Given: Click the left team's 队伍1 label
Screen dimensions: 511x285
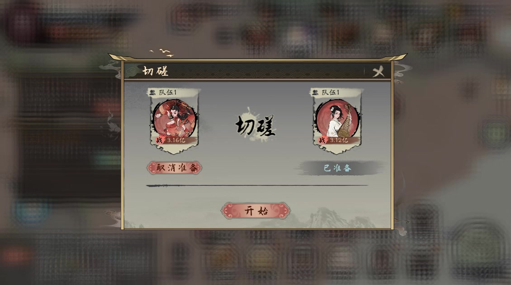Looking at the screenshot, I should pyautogui.click(x=168, y=92).
